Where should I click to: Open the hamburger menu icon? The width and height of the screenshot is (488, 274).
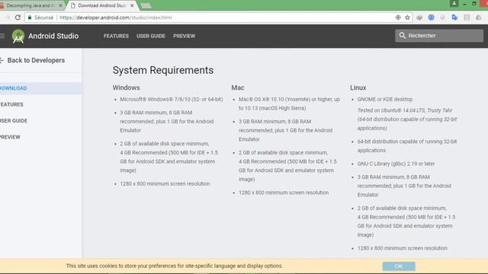coord(2,36)
